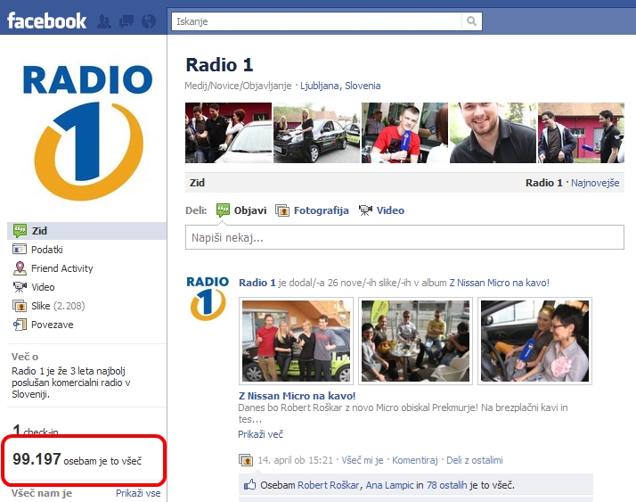The height and width of the screenshot is (502, 636).
Task: Click Deli z ostalimi share link
Action: pos(475,460)
